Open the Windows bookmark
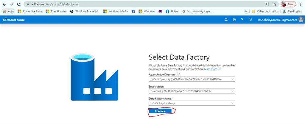The height and width of the screenshot is (124, 305). 147,11
